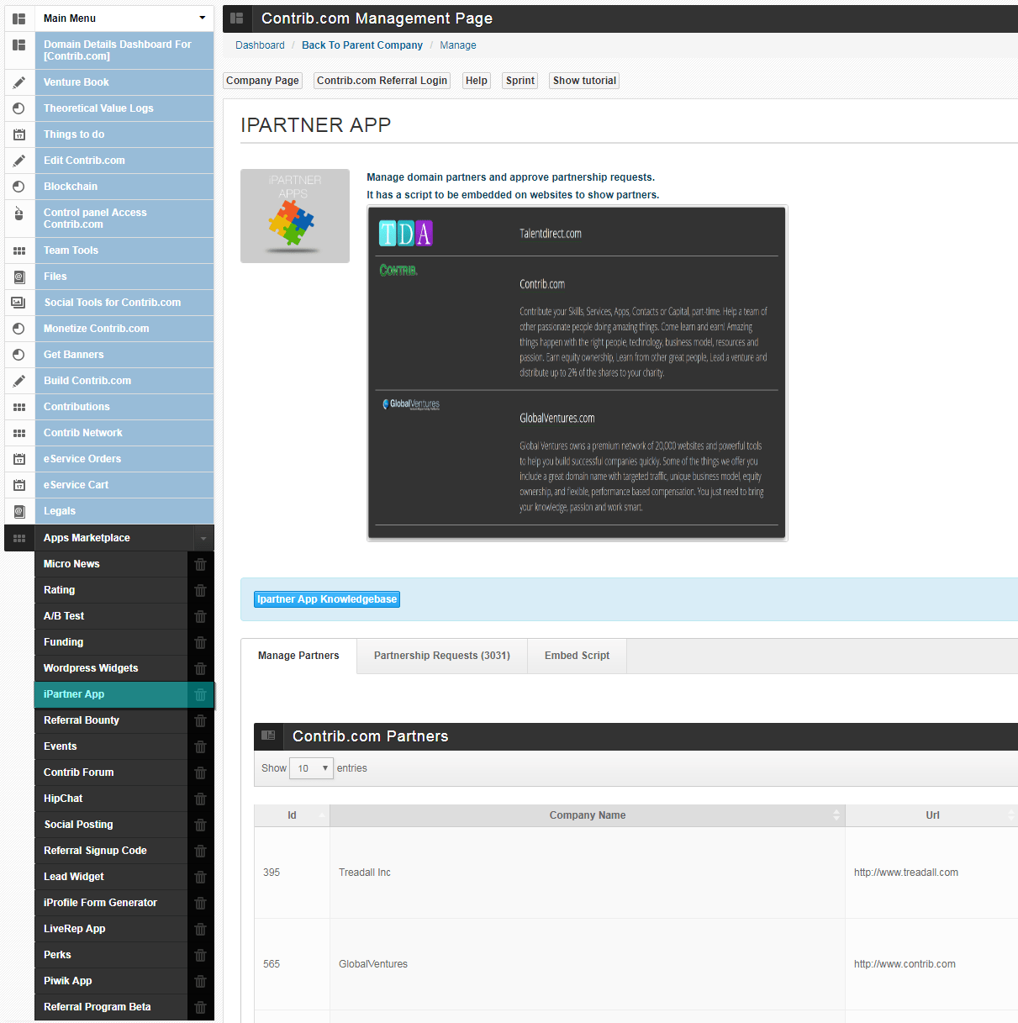
Task: Click trash icon beside iProfile Form Generator
Action: click(200, 903)
